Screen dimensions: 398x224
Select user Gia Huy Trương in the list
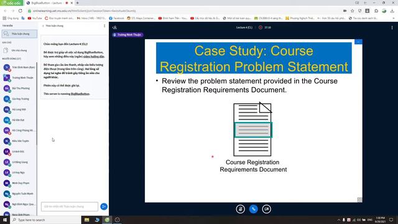point(19,99)
